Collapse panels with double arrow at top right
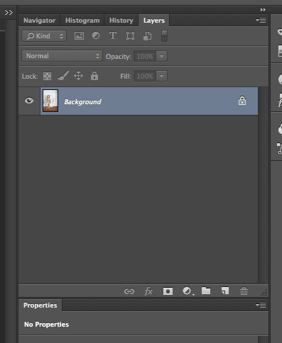The width and height of the screenshot is (282, 343). [x=263, y=9]
